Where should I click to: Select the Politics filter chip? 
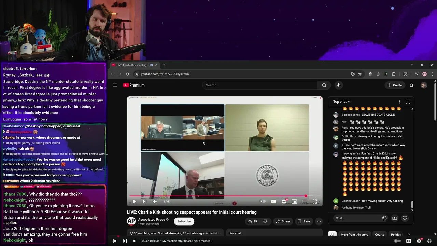(396, 234)
